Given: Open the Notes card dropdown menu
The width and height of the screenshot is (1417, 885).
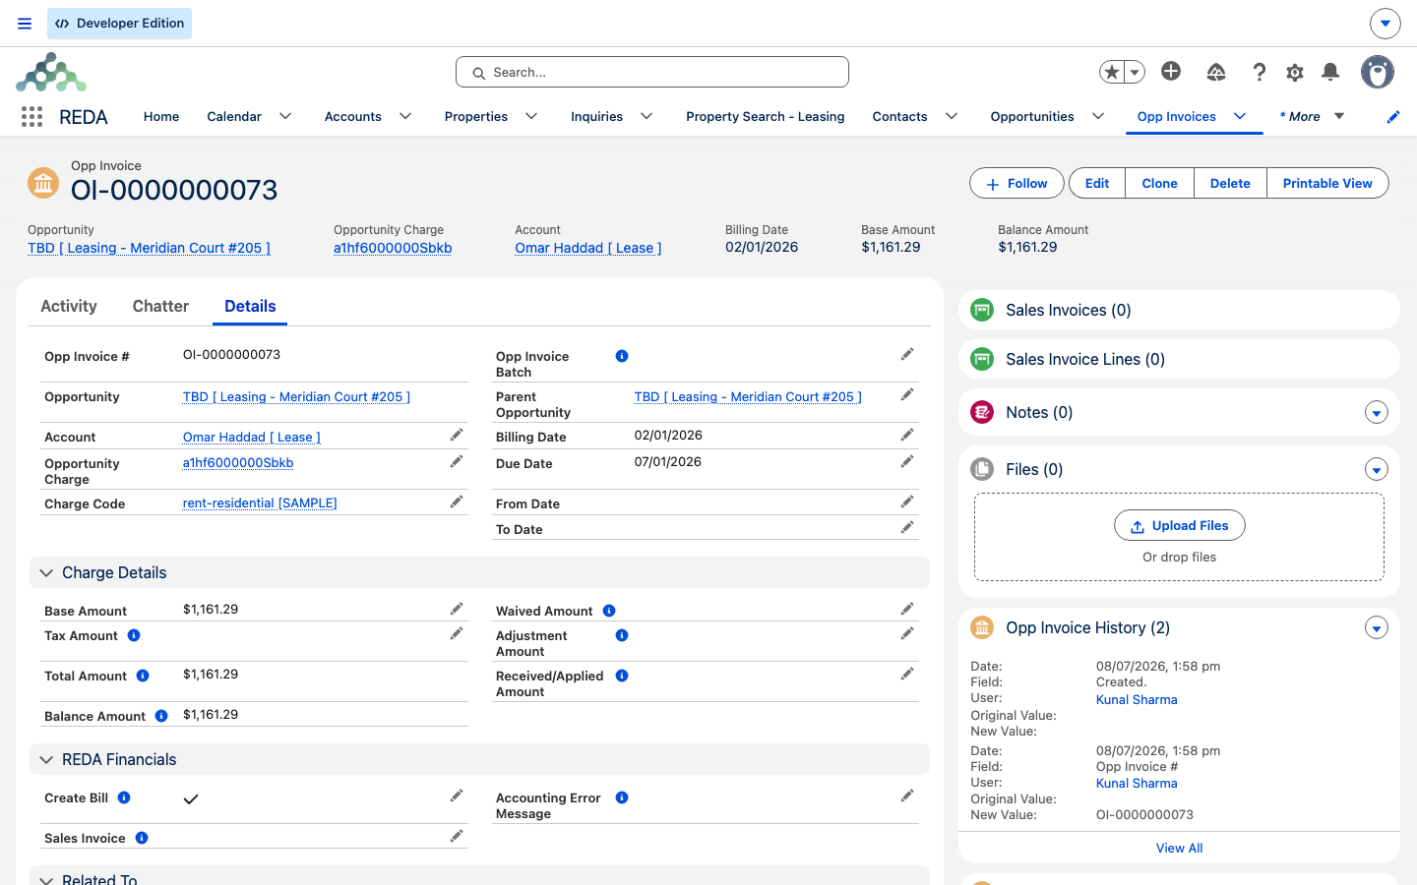Looking at the screenshot, I should point(1377,413).
